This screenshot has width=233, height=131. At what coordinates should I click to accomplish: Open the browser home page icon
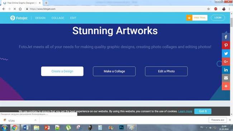click(20, 9)
